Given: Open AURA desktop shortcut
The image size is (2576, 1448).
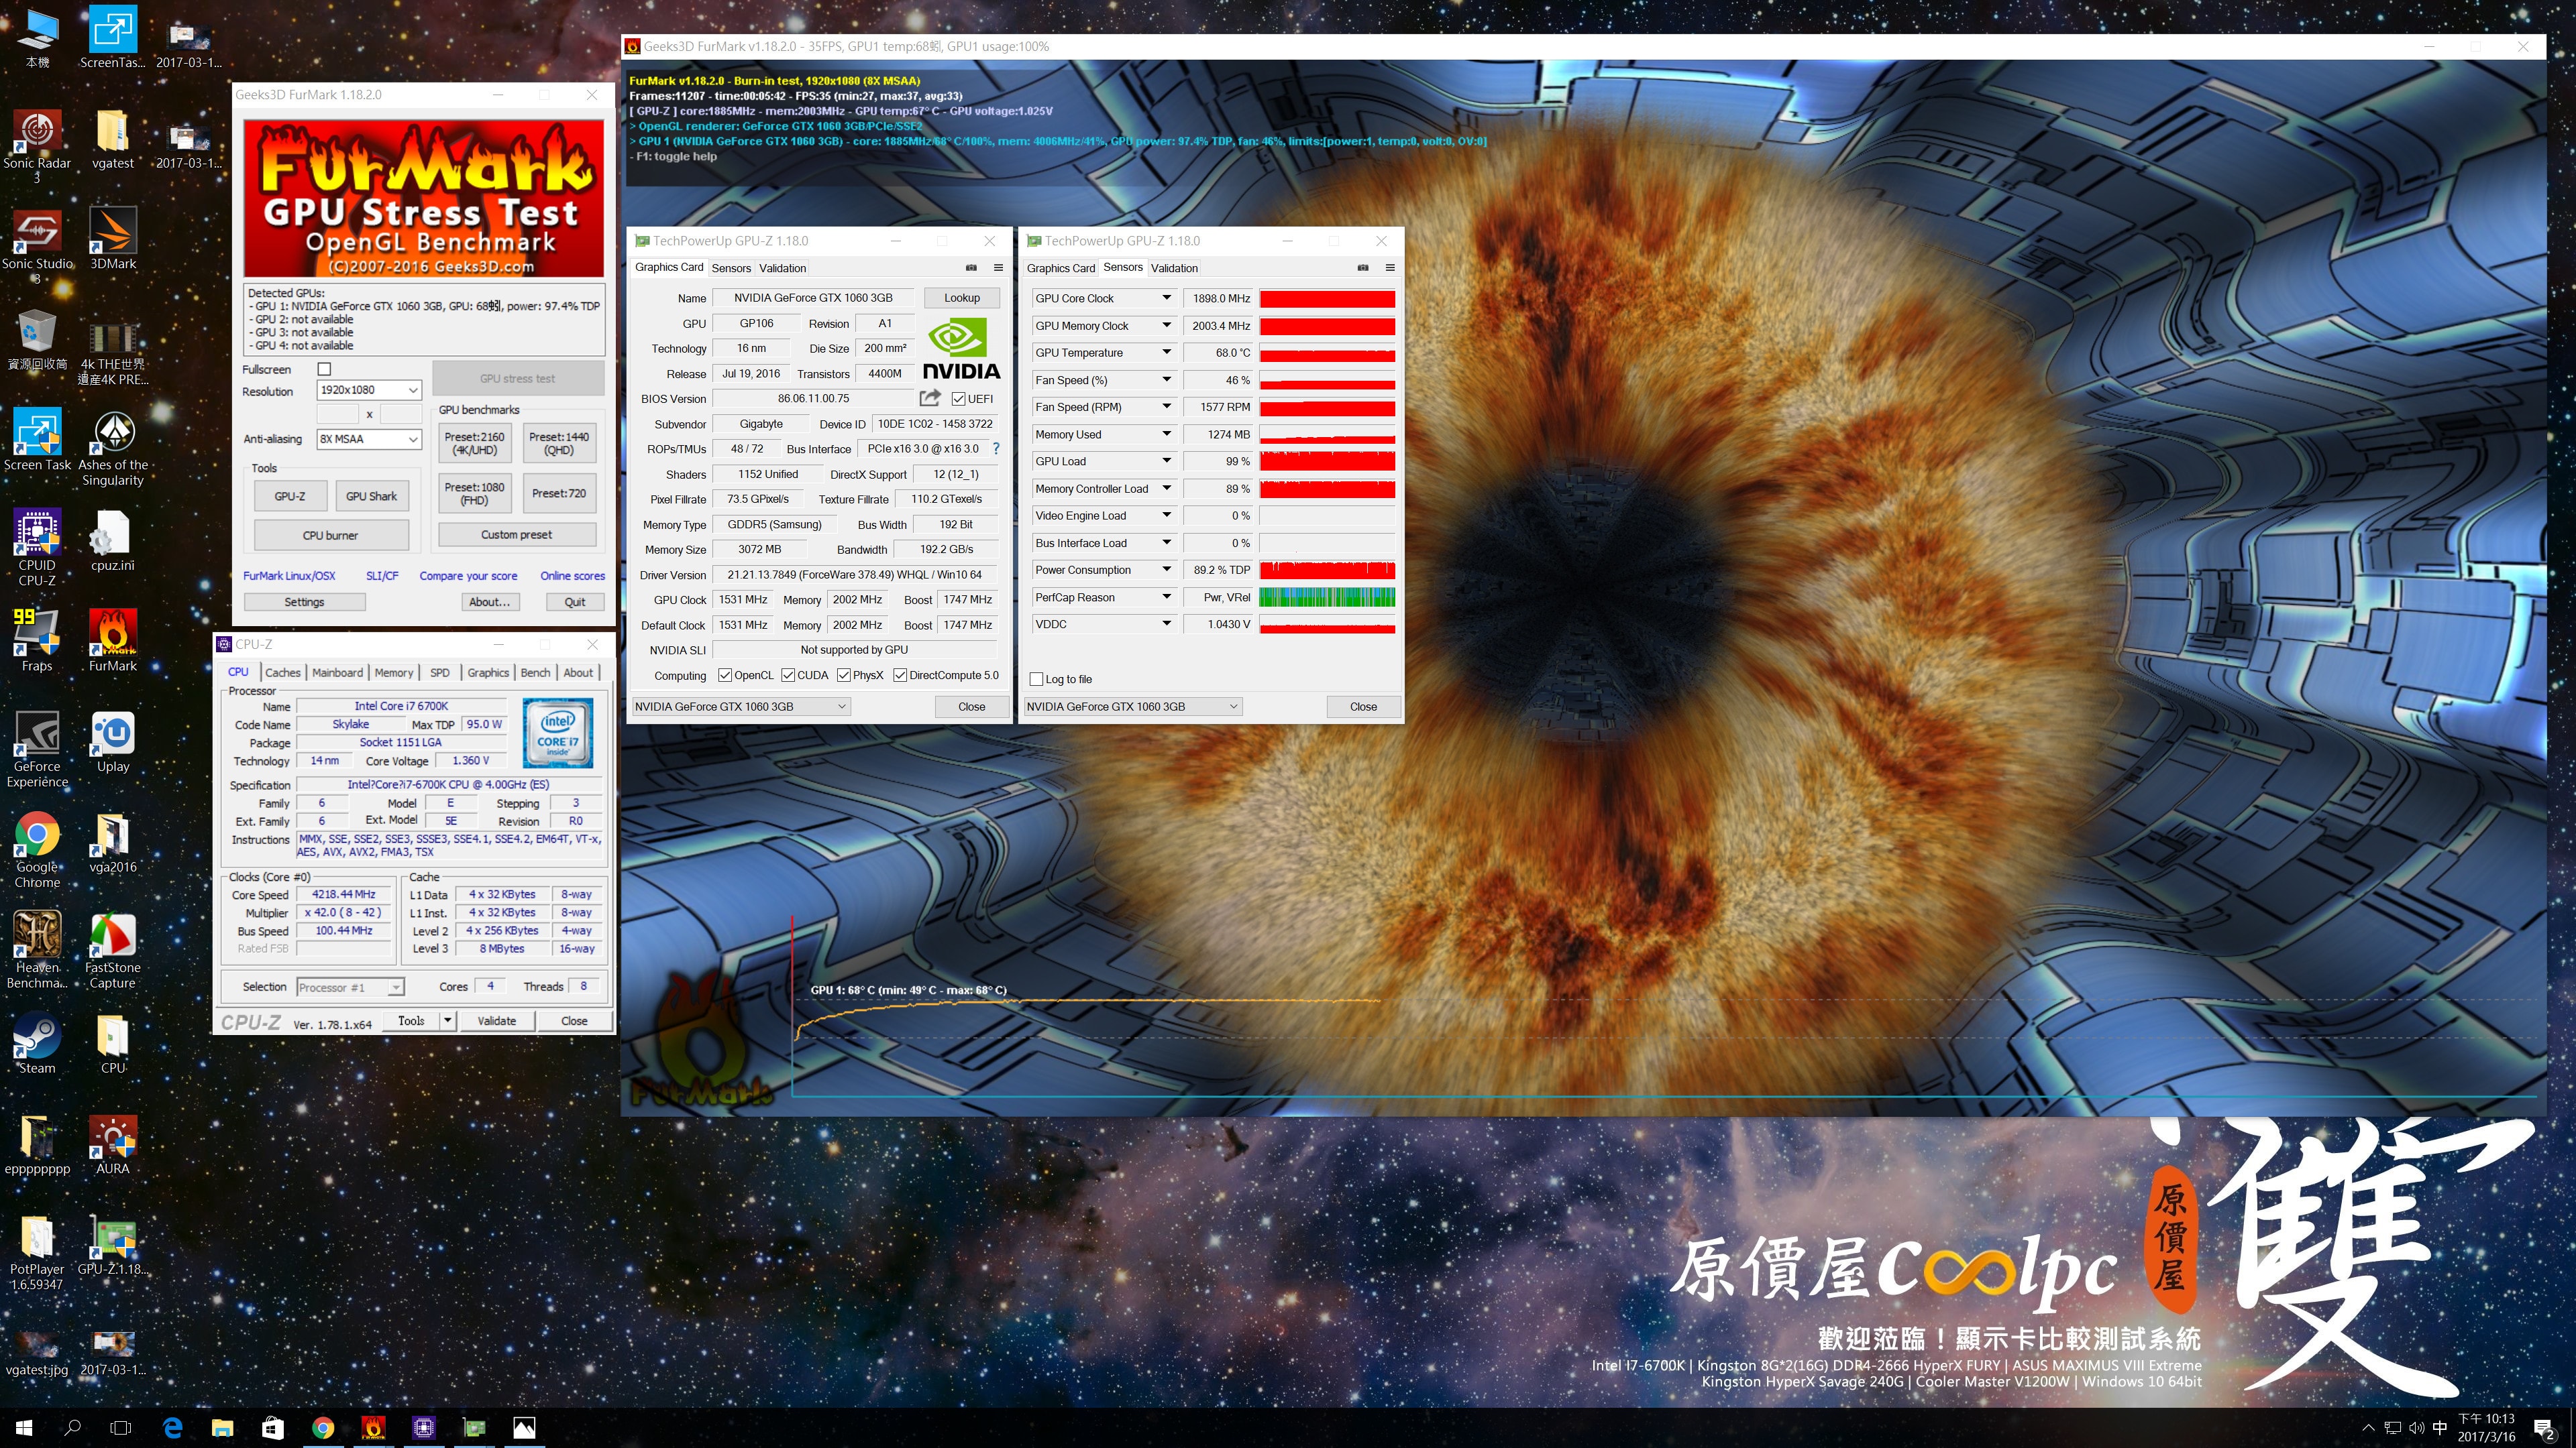Looking at the screenshot, I should click(x=113, y=1144).
